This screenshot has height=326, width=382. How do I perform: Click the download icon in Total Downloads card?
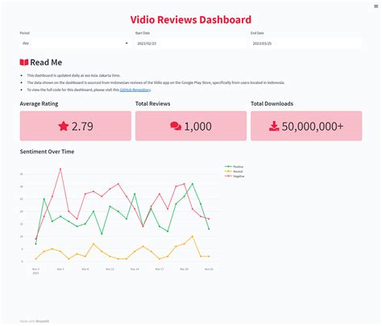274,126
